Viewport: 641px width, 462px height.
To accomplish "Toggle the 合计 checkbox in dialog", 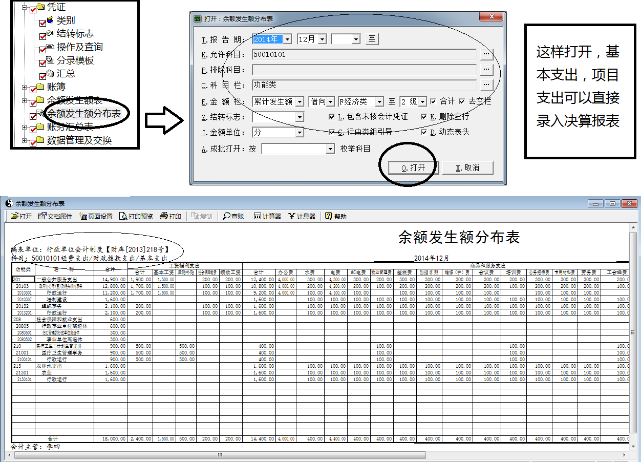I will click(434, 101).
